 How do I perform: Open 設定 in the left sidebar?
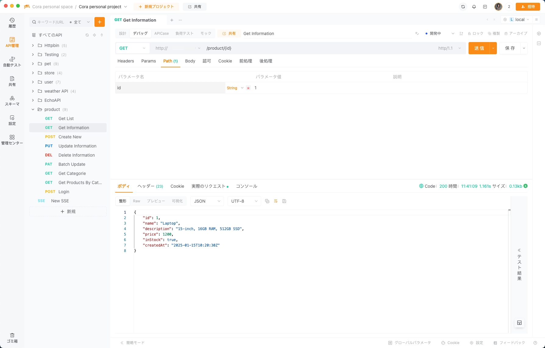12,120
